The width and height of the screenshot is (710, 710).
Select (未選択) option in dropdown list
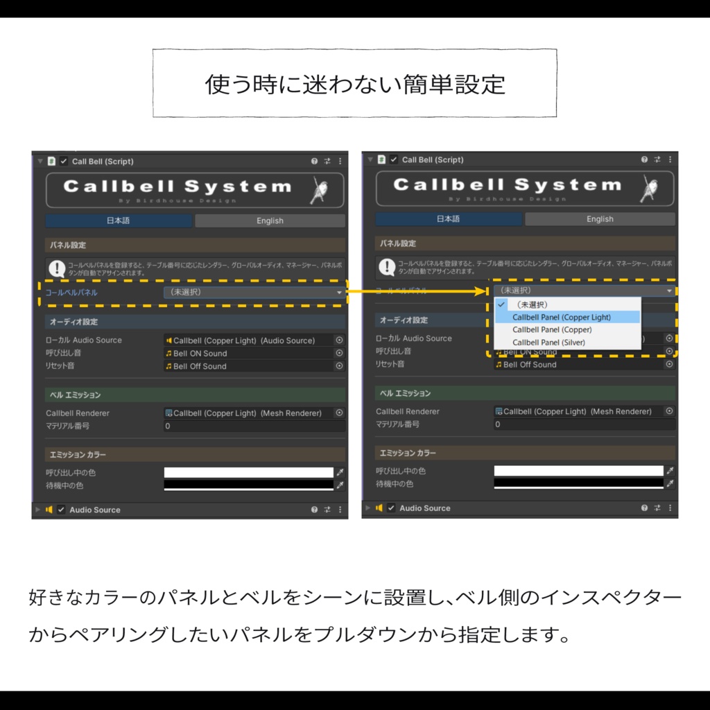click(568, 304)
